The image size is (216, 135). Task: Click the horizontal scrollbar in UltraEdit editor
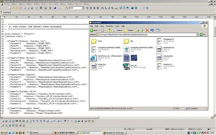[51, 117]
